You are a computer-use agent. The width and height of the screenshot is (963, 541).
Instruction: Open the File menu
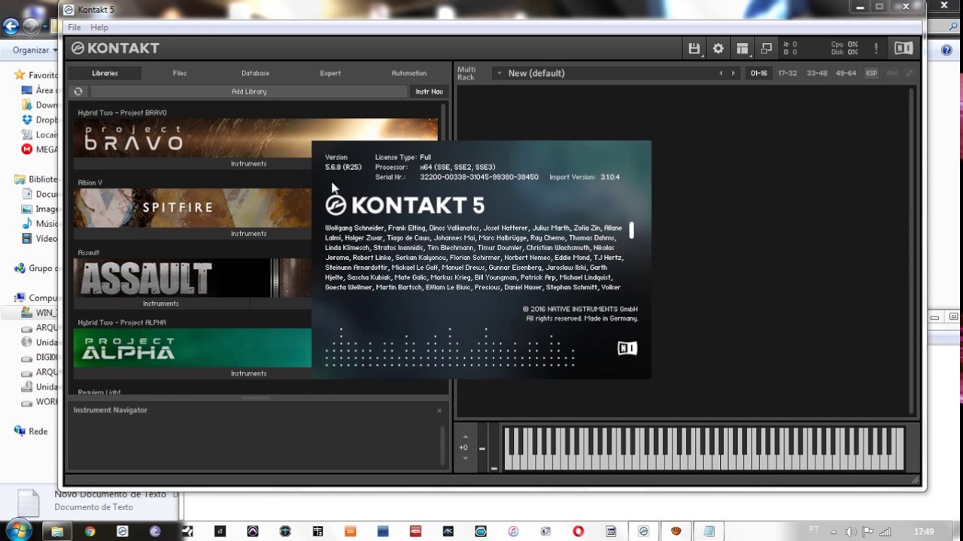tap(74, 27)
